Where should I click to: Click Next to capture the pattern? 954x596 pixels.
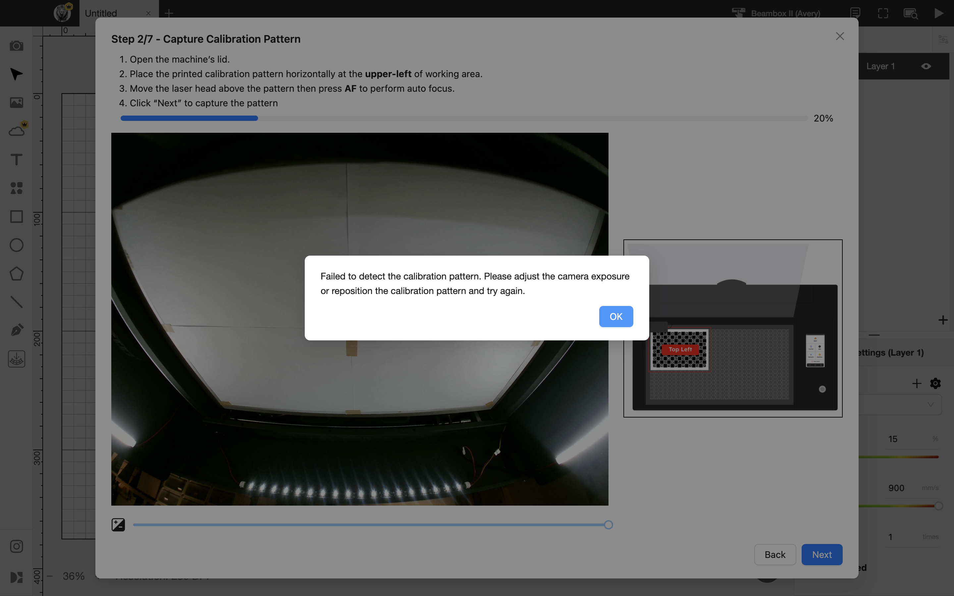822,555
